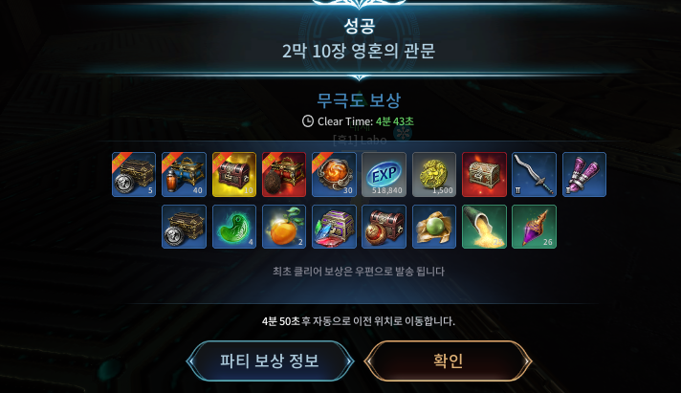Confirm with the 확인 button
The width and height of the screenshot is (681, 393).
pos(448,360)
